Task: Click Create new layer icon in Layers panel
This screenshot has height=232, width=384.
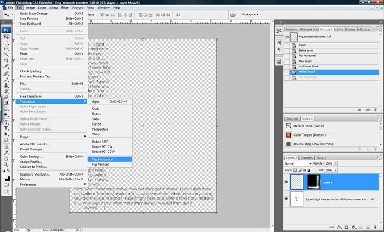Action: click(x=368, y=227)
